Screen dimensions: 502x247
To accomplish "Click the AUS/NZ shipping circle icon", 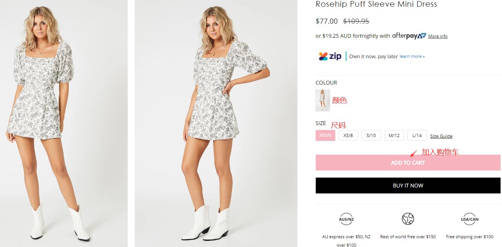I will [346, 219].
